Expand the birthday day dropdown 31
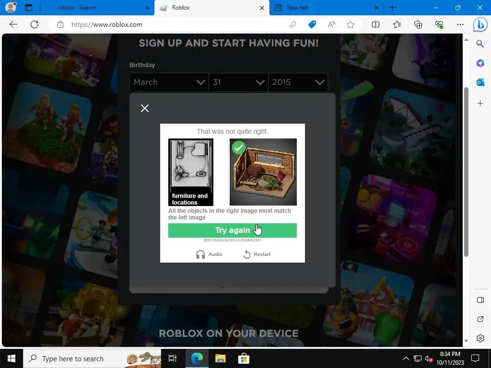The image size is (491, 368). click(238, 82)
